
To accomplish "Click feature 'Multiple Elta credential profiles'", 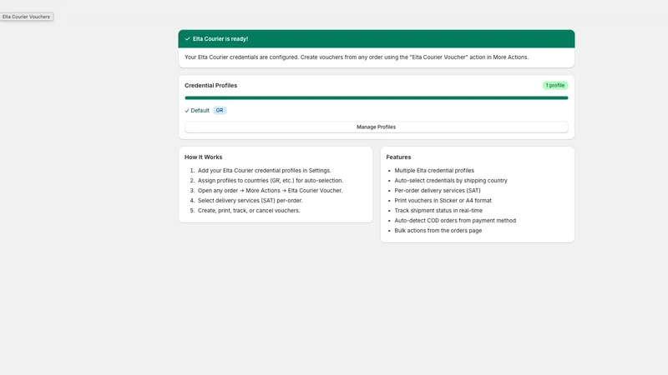I will pyautogui.click(x=434, y=171).
